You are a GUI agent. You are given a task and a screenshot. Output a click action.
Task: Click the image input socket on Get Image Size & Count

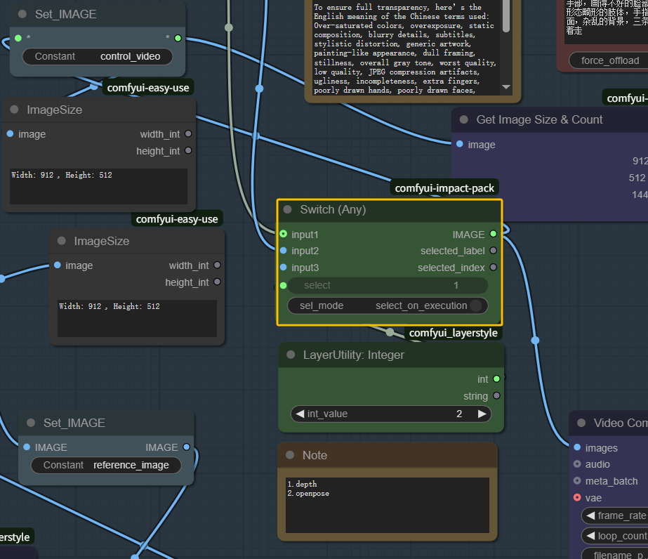click(x=460, y=144)
